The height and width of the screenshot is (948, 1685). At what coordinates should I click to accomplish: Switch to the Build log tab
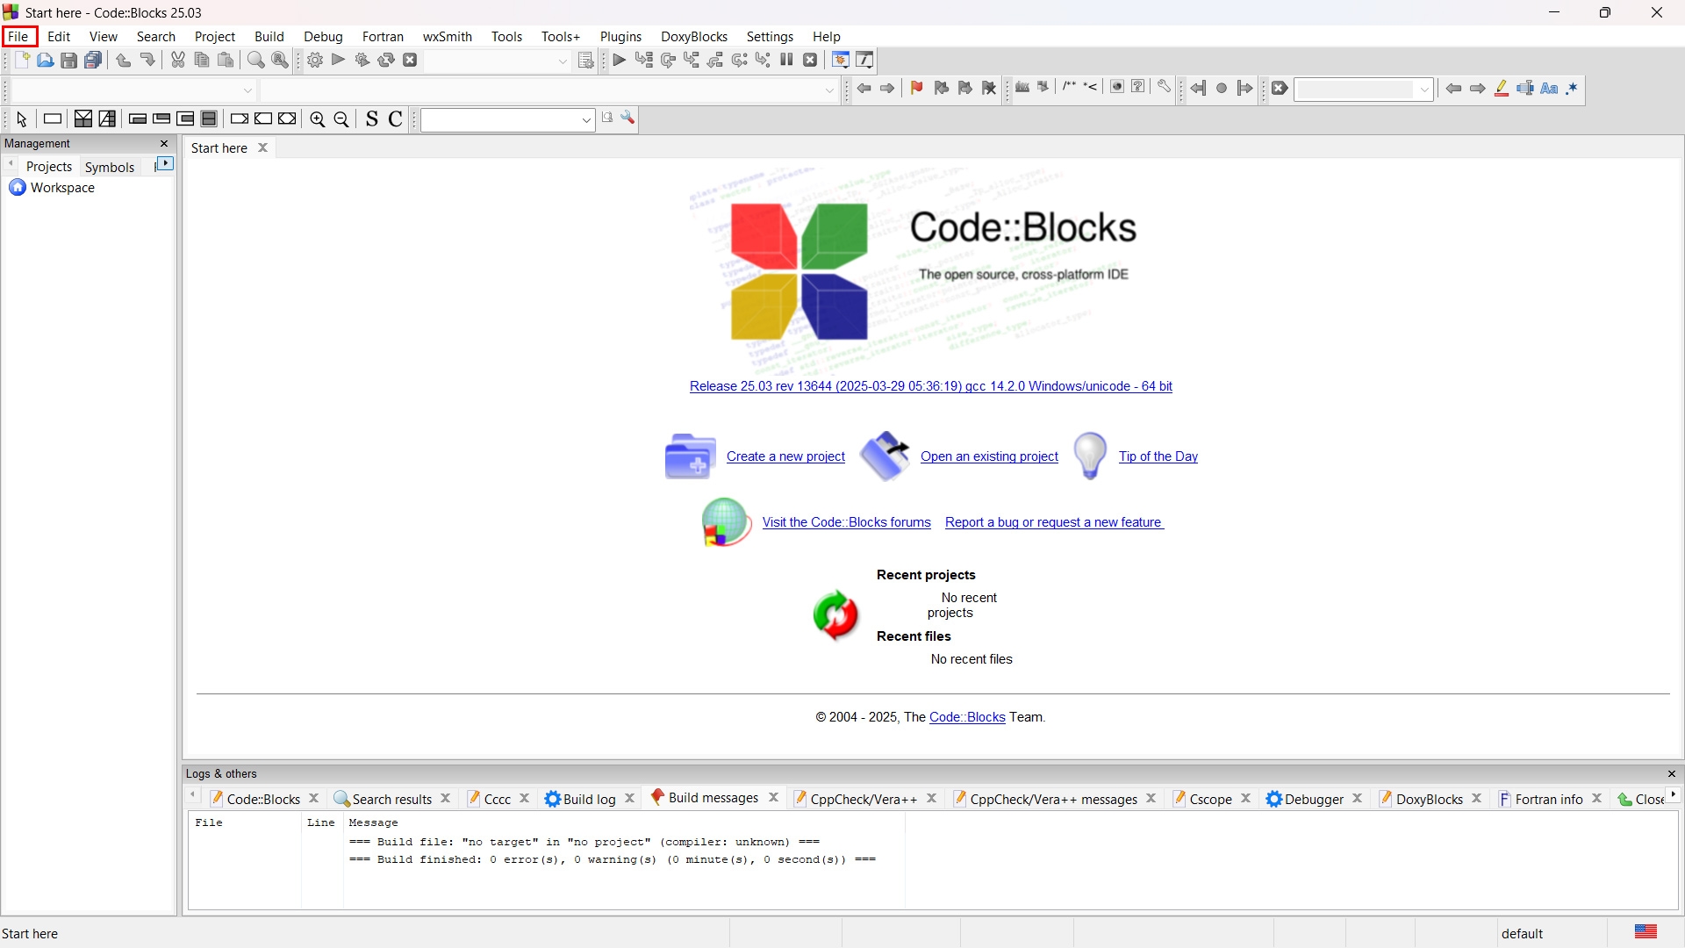(588, 799)
